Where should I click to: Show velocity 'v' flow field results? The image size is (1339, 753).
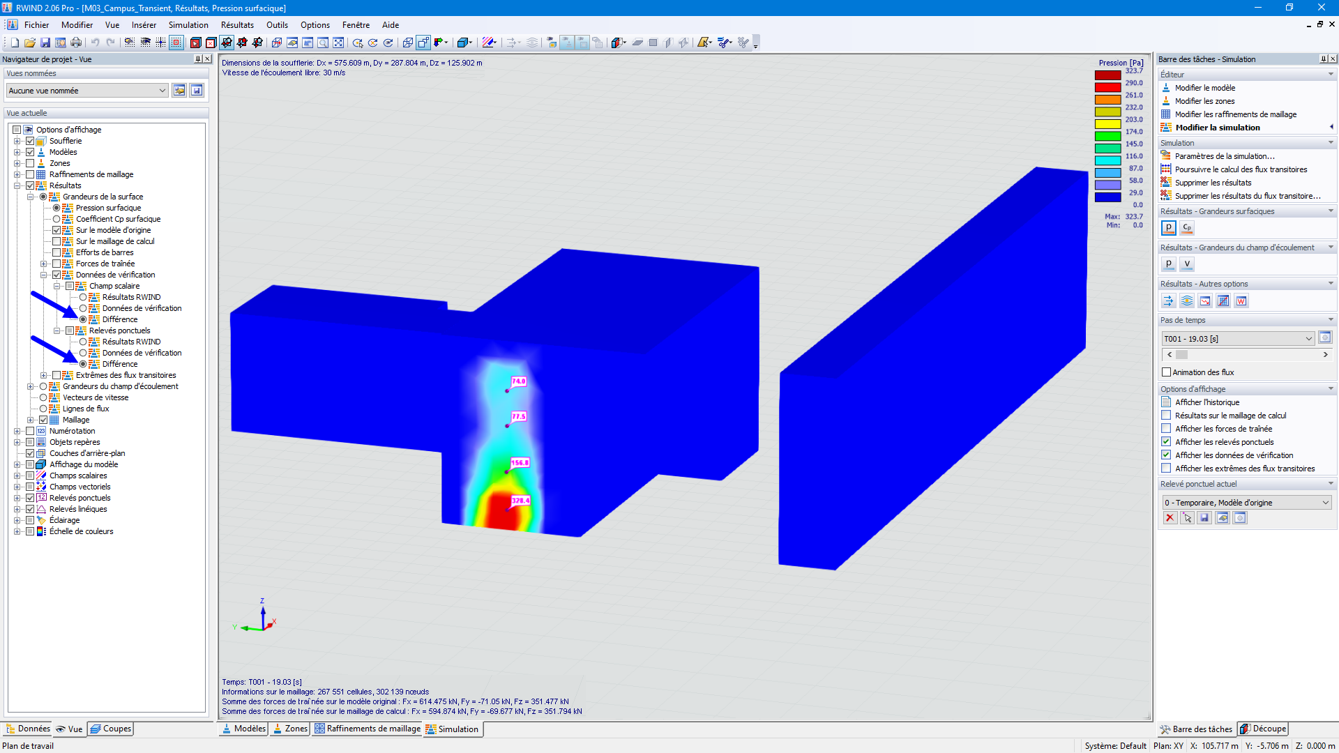pyautogui.click(x=1187, y=264)
